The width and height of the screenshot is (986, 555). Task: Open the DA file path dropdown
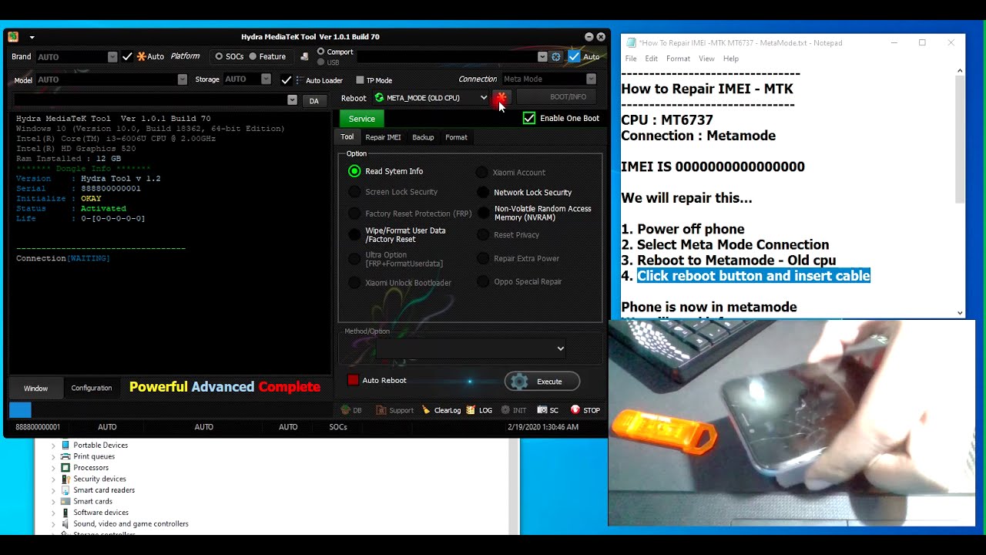pyautogui.click(x=292, y=100)
